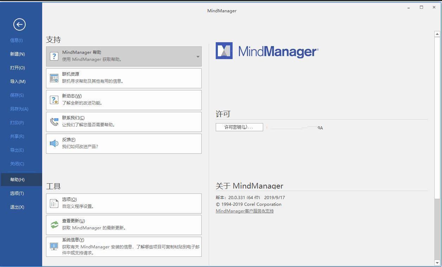Select 打开(O) in the left sidebar
Viewport: 442px width, 267px height.
(17, 68)
